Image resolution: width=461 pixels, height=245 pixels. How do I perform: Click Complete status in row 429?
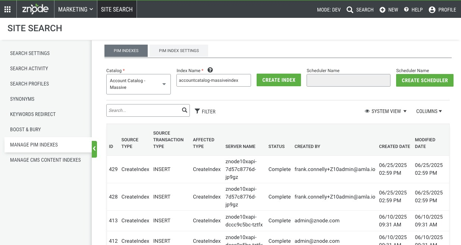tap(279, 169)
